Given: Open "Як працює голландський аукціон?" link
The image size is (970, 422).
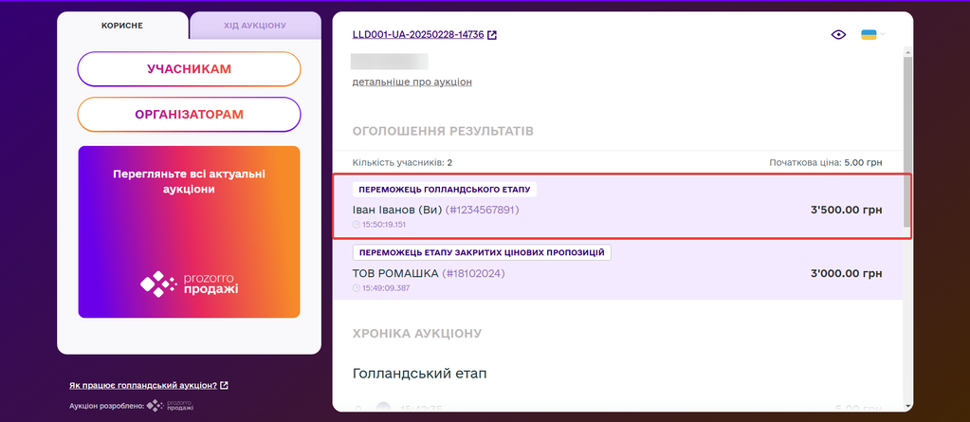Looking at the screenshot, I should pyautogui.click(x=142, y=385).
